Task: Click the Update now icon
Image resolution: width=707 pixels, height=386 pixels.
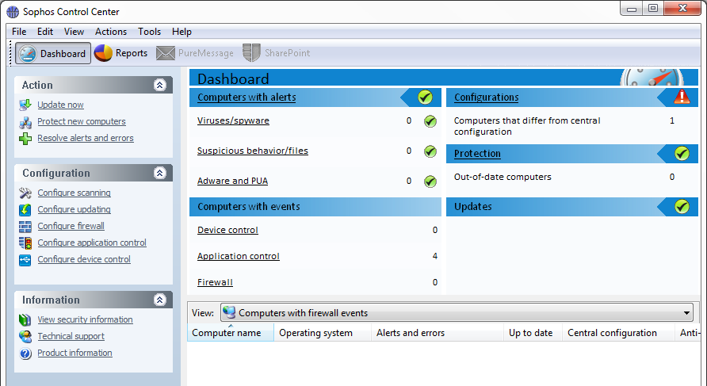Action: (x=25, y=105)
